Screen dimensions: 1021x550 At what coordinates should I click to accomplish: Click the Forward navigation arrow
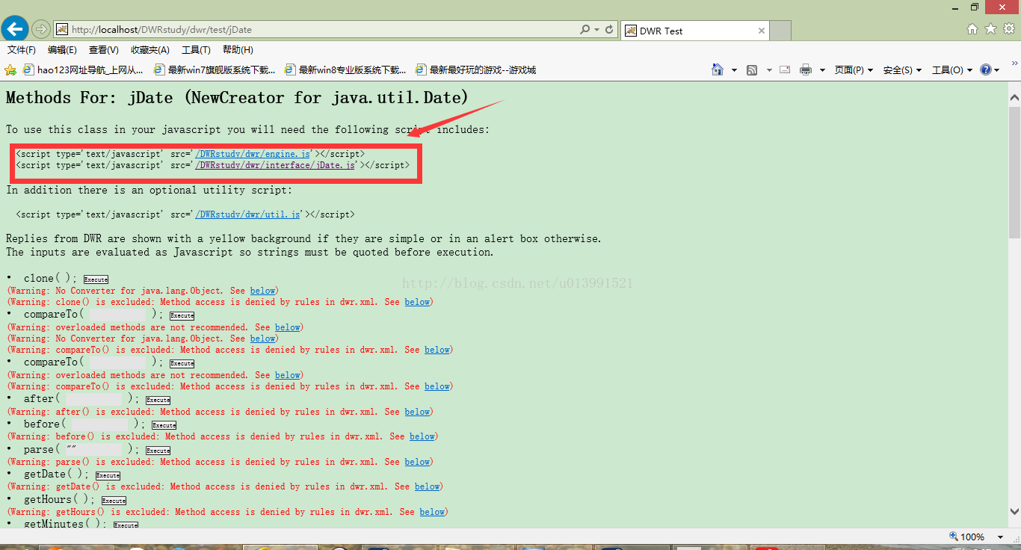click(40, 30)
